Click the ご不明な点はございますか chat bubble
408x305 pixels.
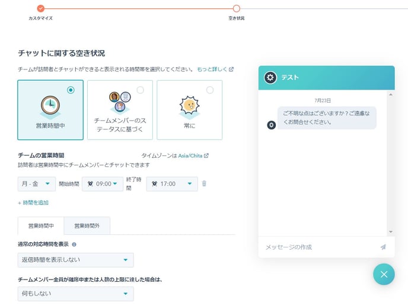[327, 117]
